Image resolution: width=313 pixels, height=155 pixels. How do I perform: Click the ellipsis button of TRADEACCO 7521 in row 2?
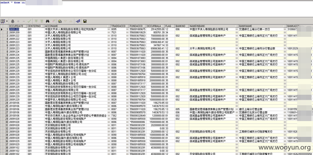pyautogui.click(x=127, y=32)
